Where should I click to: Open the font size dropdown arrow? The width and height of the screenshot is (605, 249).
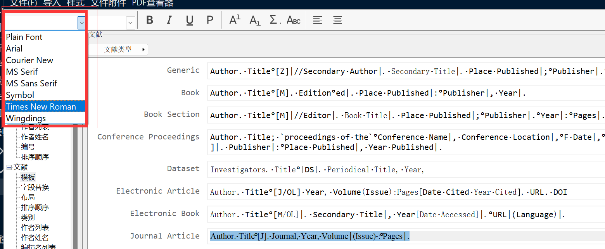[x=131, y=23]
